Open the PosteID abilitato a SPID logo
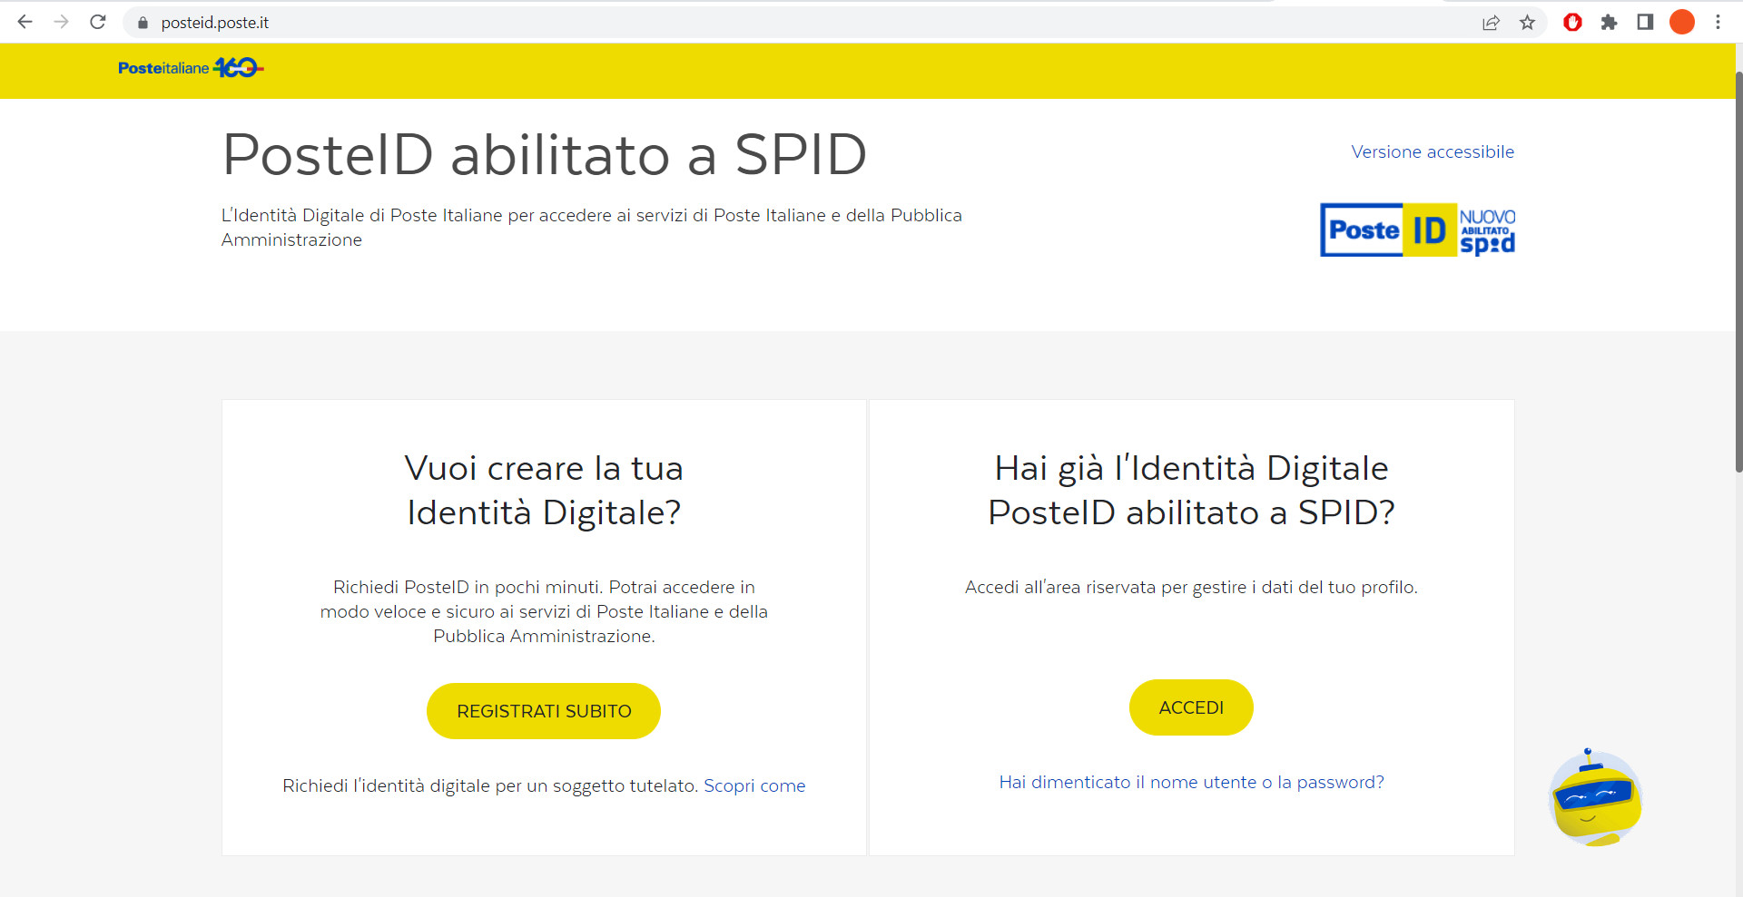 click(x=1417, y=229)
